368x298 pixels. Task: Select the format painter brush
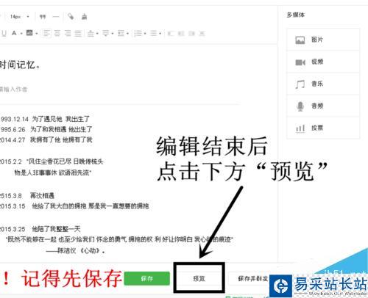71,17
